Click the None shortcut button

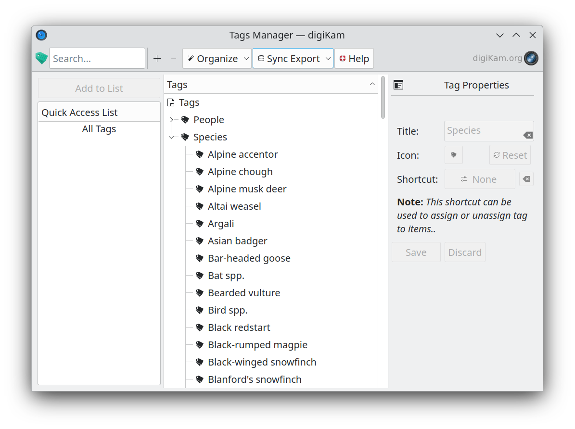479,179
